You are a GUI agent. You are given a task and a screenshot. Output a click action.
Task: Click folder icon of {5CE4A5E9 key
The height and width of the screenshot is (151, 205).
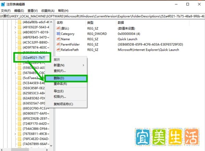pyautogui.click(x=19, y=83)
